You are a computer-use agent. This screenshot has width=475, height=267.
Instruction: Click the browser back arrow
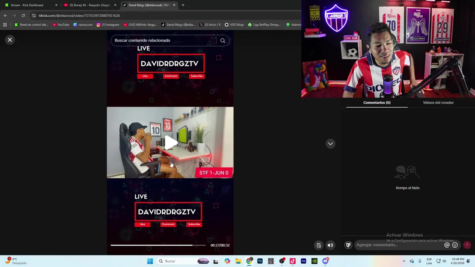[5, 16]
